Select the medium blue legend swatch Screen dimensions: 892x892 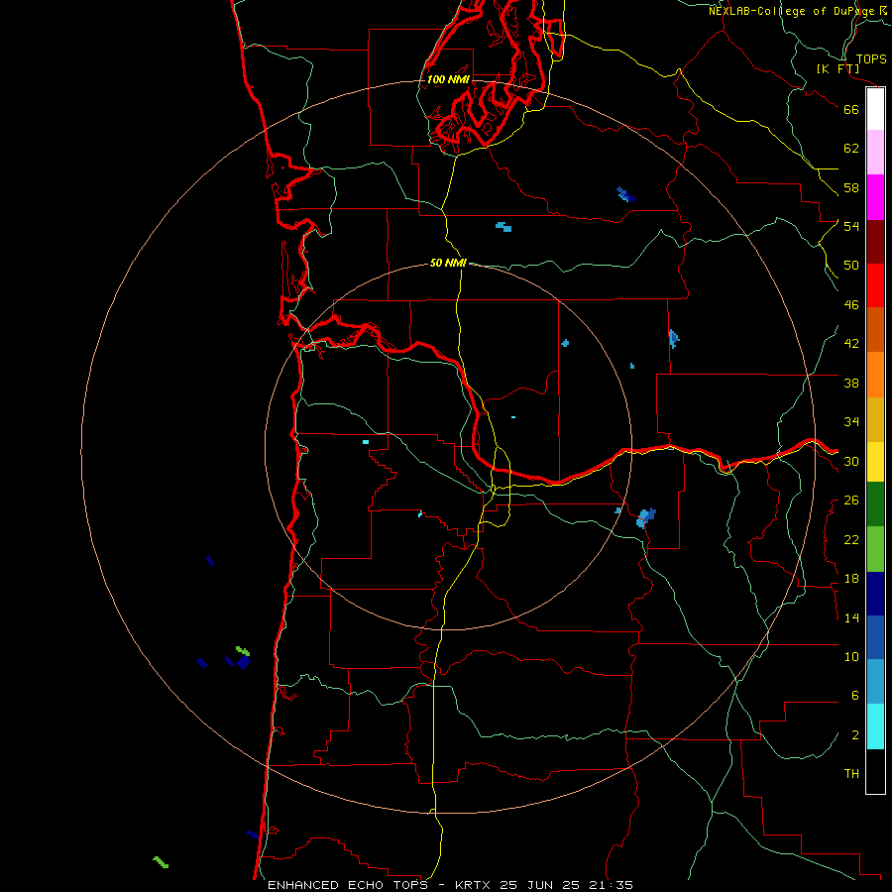[875, 637]
